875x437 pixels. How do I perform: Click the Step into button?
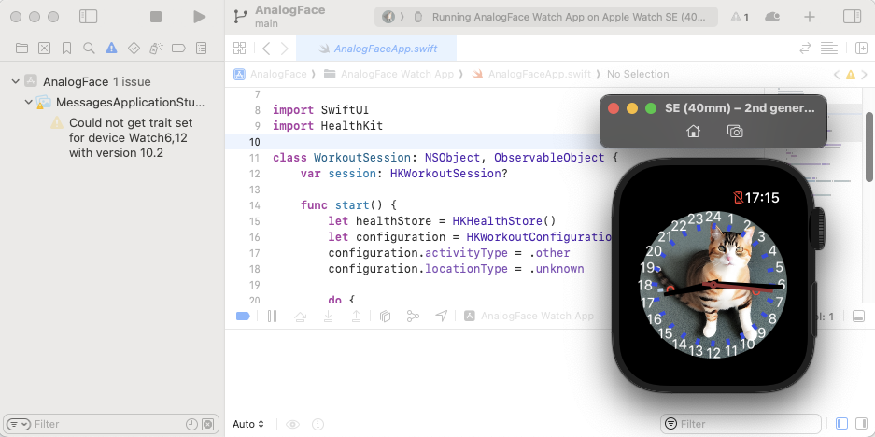point(328,317)
